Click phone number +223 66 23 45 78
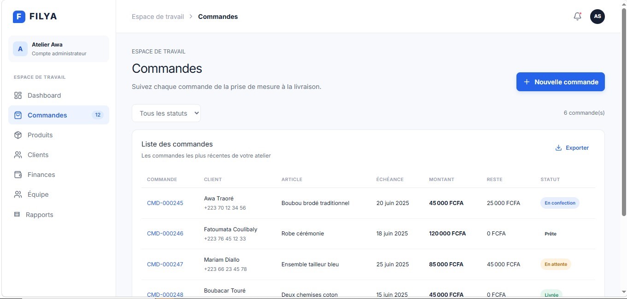Screen dimensions: 627x299 tap(225, 269)
